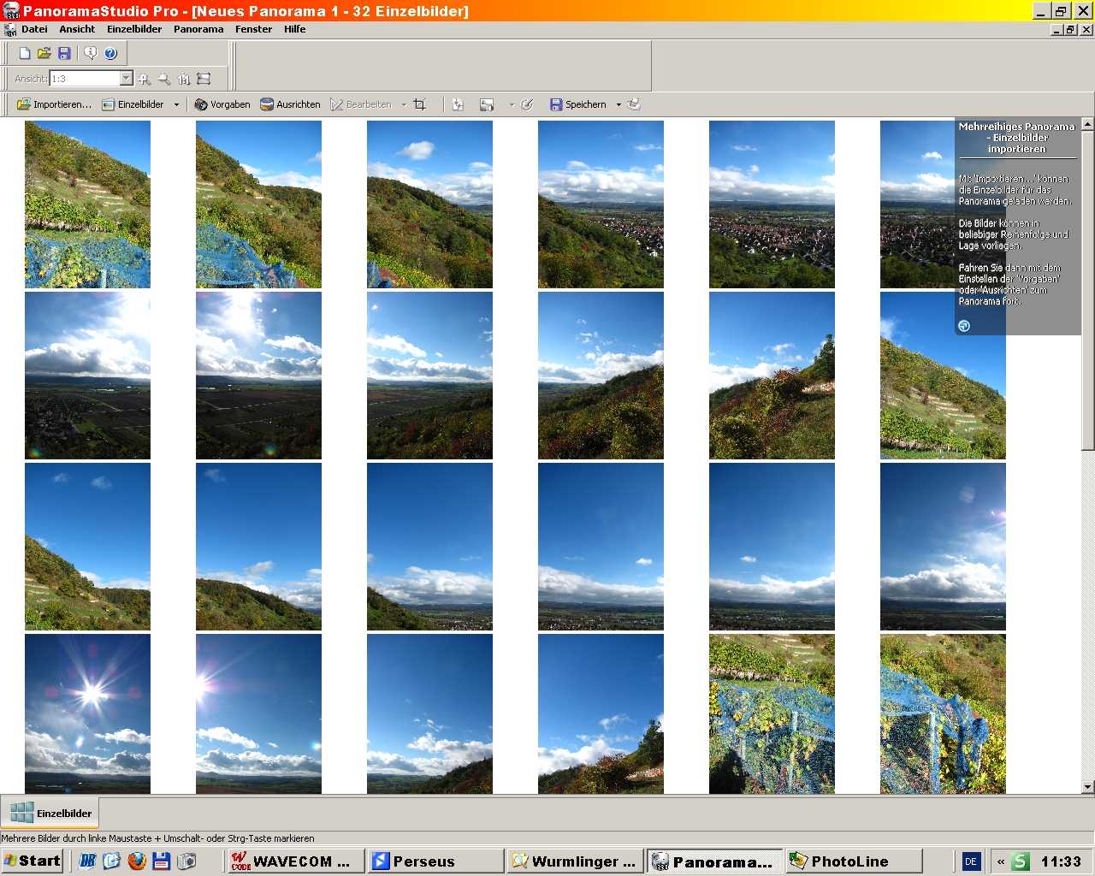1095x876 pixels.
Task: Open the Einzelbilder menu in menu bar
Action: (x=134, y=29)
